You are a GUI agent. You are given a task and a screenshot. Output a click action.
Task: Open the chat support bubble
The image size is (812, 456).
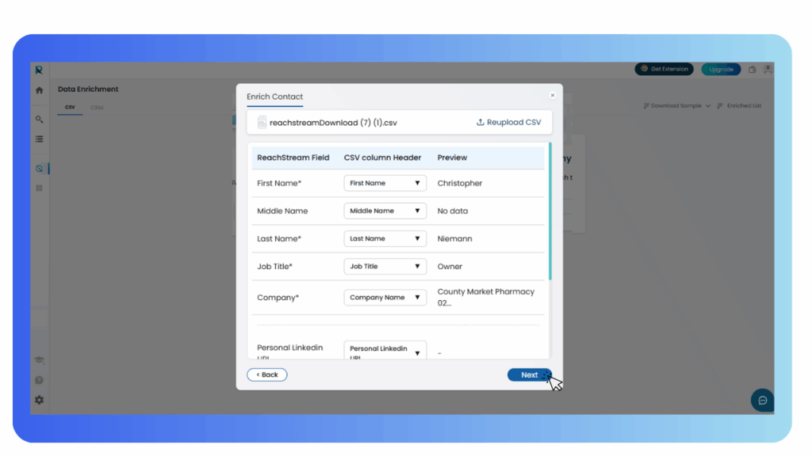(762, 400)
